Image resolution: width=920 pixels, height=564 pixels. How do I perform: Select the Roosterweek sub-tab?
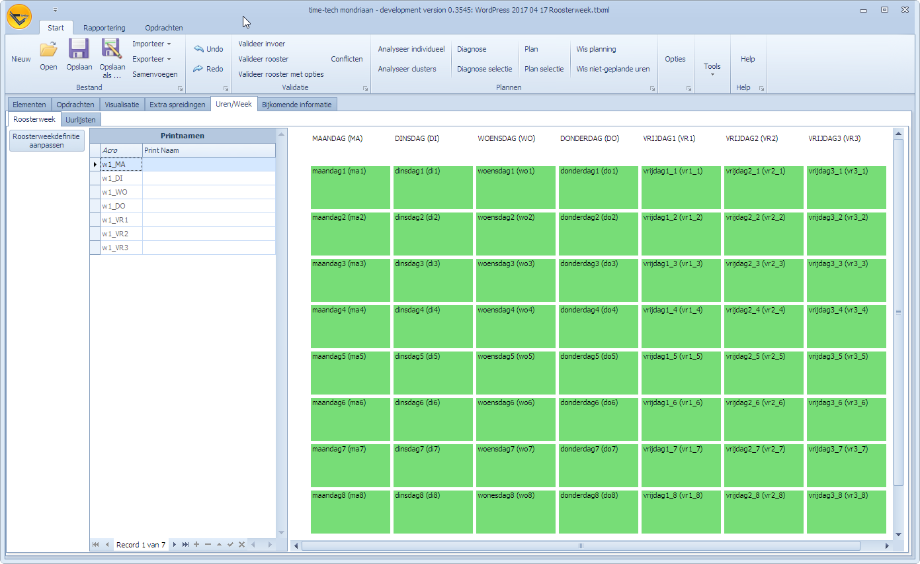click(x=34, y=119)
